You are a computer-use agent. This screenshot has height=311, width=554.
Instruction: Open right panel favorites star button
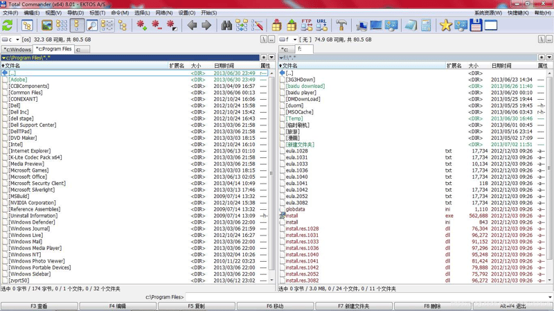pyautogui.click(x=542, y=57)
